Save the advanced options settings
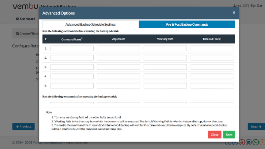This screenshot has width=265, height=149. tap(229, 135)
